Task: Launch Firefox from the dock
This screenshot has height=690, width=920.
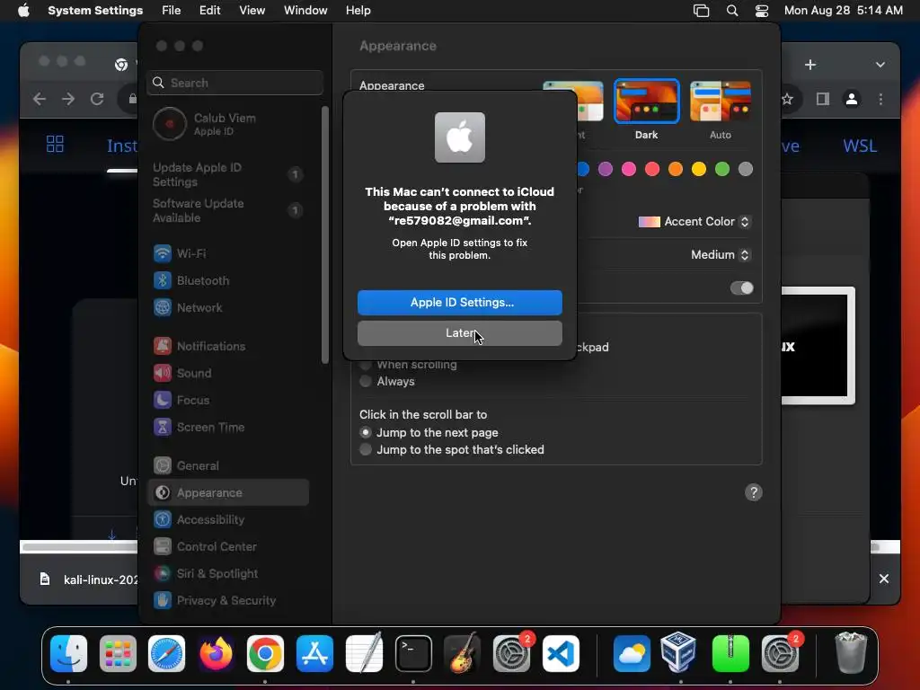Action: click(x=216, y=654)
